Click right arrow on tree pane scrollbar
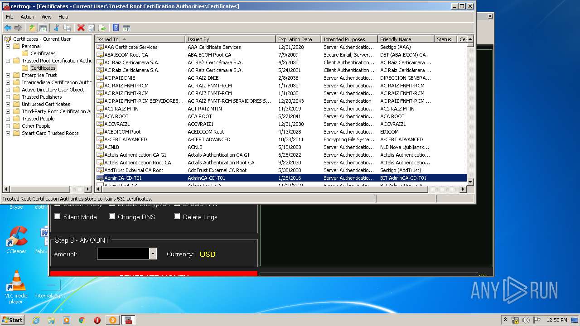580x326 pixels. pyautogui.click(x=88, y=189)
